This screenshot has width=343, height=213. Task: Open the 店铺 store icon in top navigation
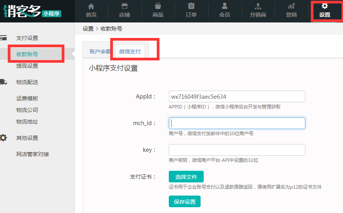point(125,6)
